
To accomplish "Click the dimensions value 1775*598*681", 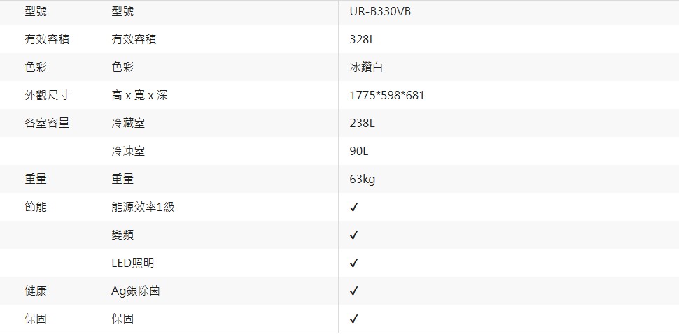I will tap(387, 96).
